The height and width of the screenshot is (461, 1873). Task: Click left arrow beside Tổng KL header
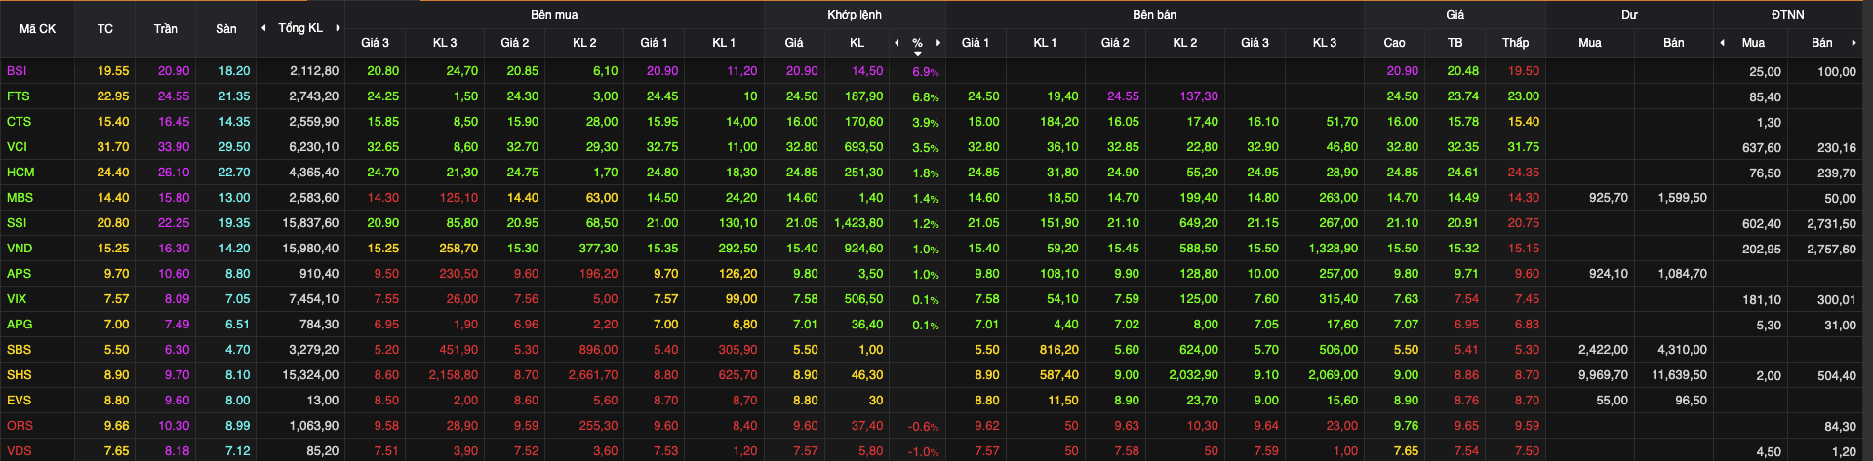click(x=263, y=28)
